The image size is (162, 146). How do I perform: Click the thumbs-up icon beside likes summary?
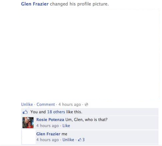(25, 112)
